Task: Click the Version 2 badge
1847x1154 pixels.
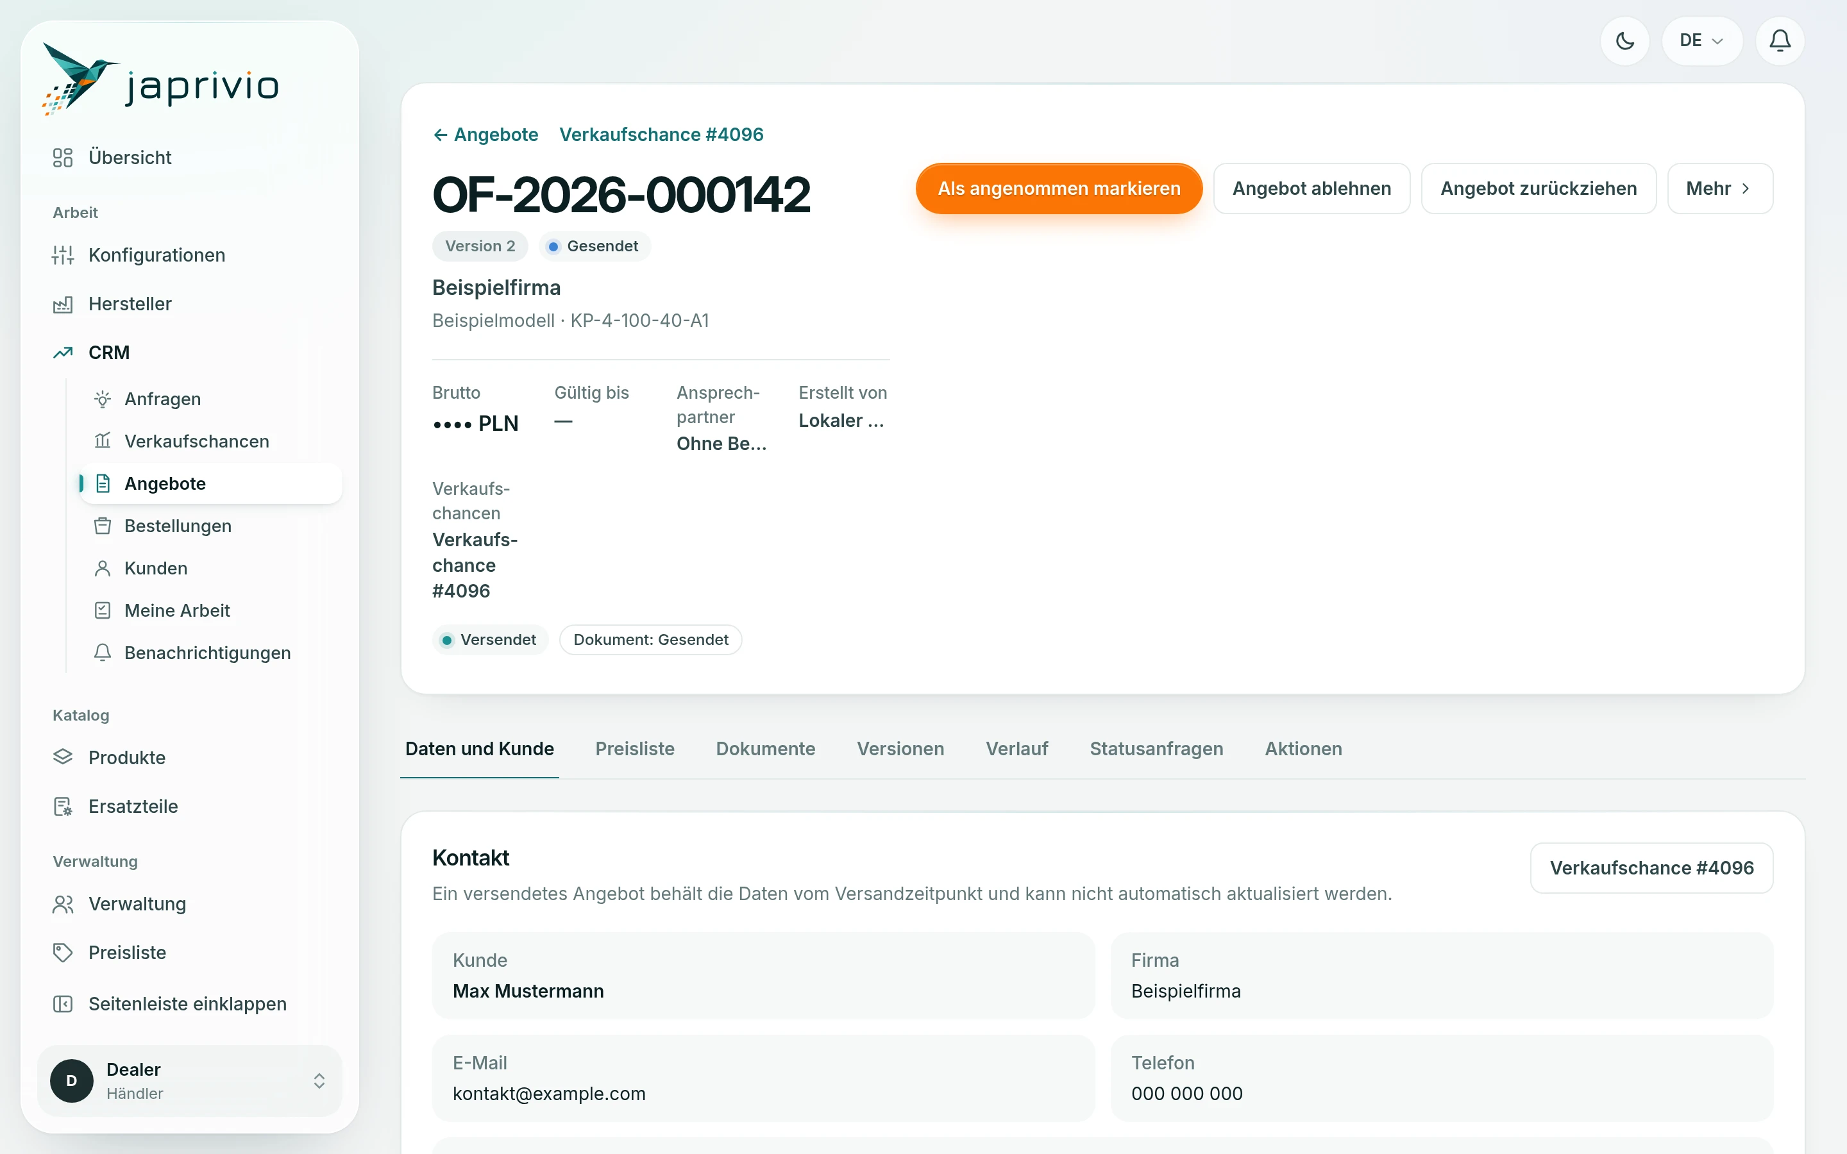Action: coord(480,247)
